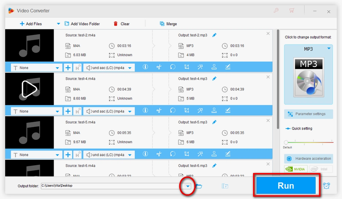Edit output name of test-6.mp3
This screenshot has height=199, width=342.
pos(214,165)
